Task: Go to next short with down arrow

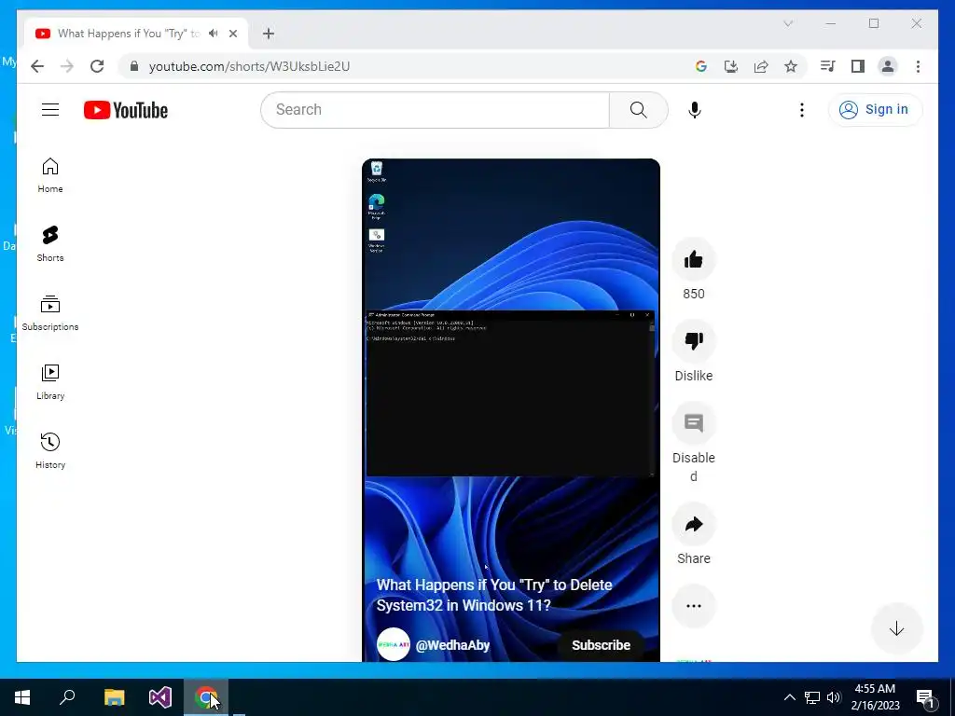Action: click(896, 629)
